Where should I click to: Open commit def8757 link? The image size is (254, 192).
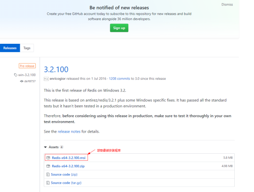coord(30,81)
